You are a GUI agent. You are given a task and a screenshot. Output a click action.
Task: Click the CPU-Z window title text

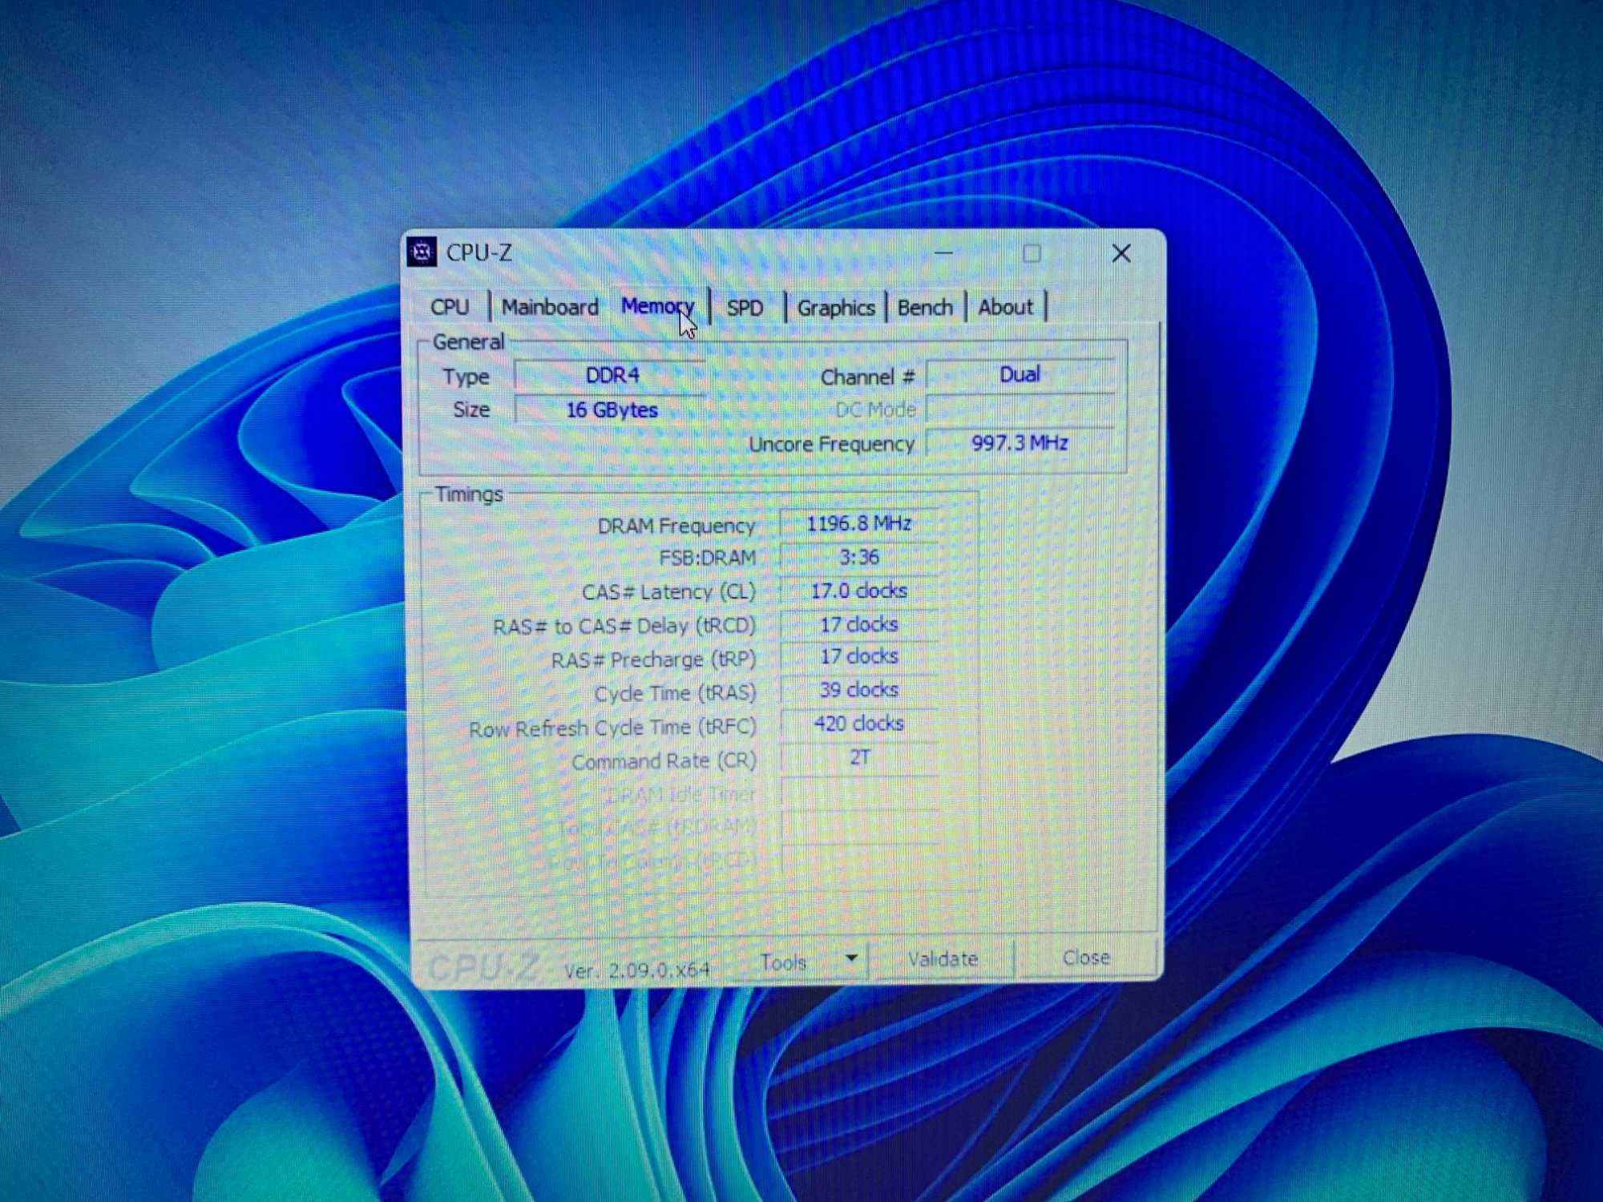(x=478, y=253)
